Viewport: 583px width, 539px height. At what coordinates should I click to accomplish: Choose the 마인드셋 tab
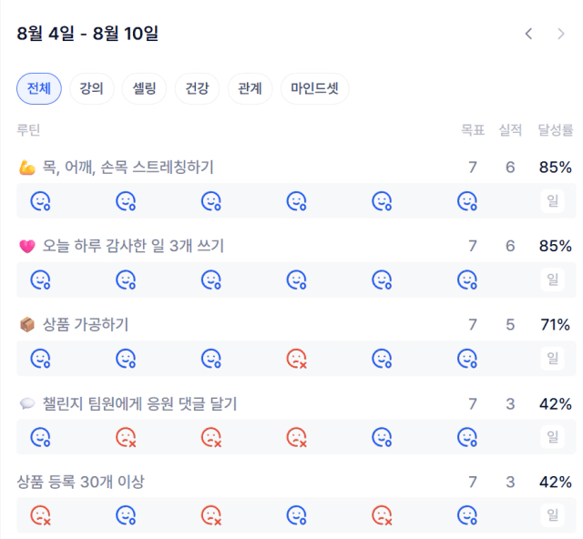(x=314, y=88)
